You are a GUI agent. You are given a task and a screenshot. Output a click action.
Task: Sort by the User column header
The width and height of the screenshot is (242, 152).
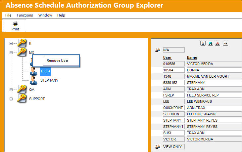coord(168,57)
